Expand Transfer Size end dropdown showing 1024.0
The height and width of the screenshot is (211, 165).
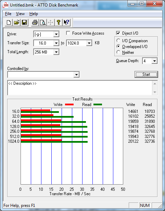coord(89,43)
